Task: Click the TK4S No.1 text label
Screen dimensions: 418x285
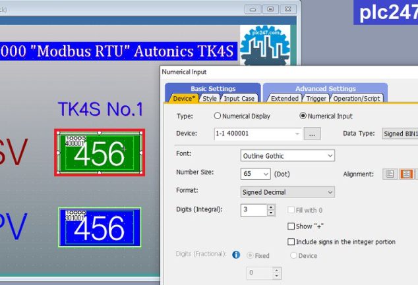Action: (x=101, y=109)
